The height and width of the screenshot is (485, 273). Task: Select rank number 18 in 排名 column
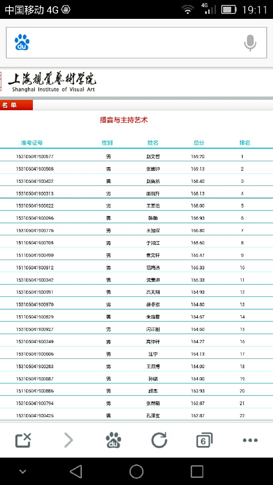[242, 366]
